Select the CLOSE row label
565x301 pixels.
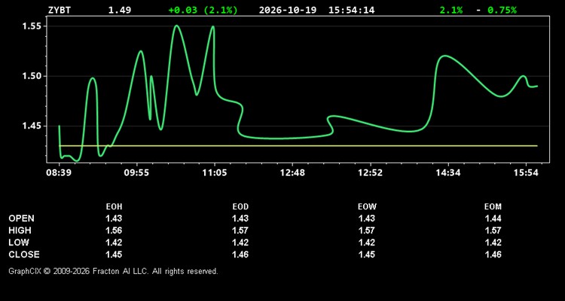click(24, 254)
